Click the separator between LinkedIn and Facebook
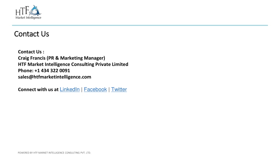 [82, 89]
